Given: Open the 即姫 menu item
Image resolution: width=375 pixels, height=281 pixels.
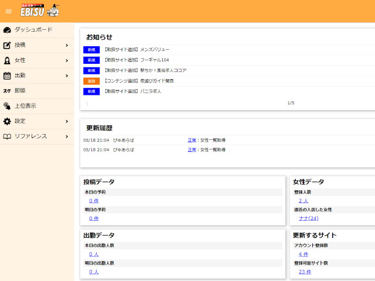Looking at the screenshot, I should click(20, 91).
